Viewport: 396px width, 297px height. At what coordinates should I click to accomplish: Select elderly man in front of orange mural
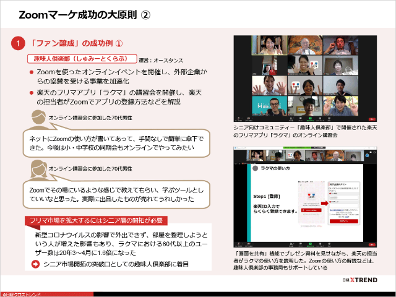(x=305, y=45)
